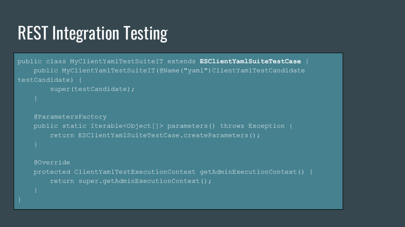Click the bold ESClientYamlSuiteTestCase class name
The width and height of the screenshot is (405, 227).
tap(250, 61)
